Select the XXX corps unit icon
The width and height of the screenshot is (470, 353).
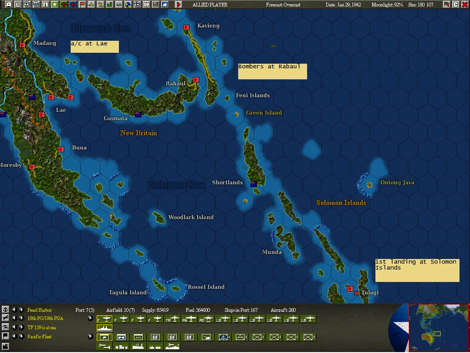(138, 337)
